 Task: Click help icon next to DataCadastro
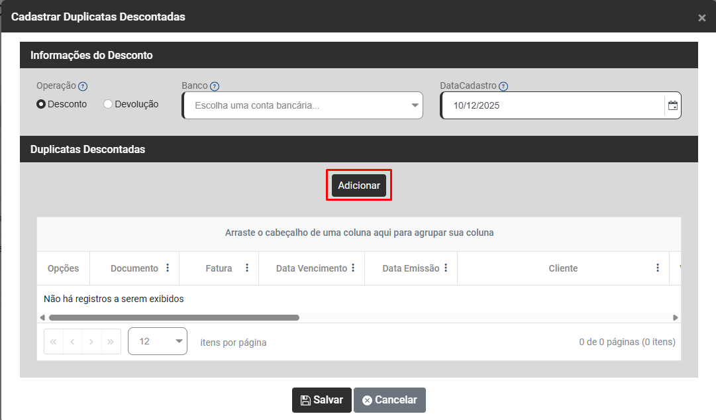pos(503,86)
